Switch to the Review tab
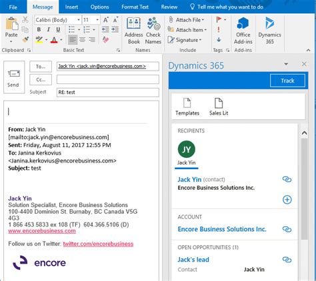Image resolution: width=316 pixels, height=281 pixels. click(169, 7)
